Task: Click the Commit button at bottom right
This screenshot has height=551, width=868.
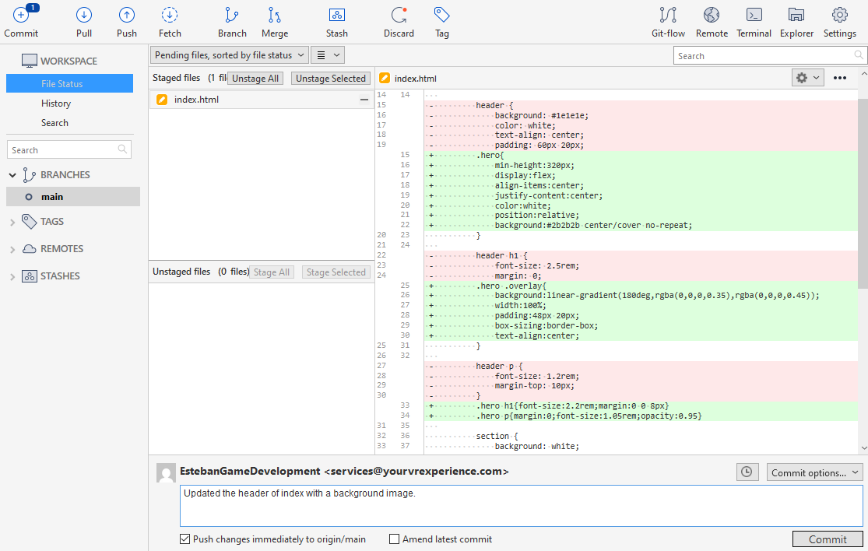Action: tap(827, 539)
